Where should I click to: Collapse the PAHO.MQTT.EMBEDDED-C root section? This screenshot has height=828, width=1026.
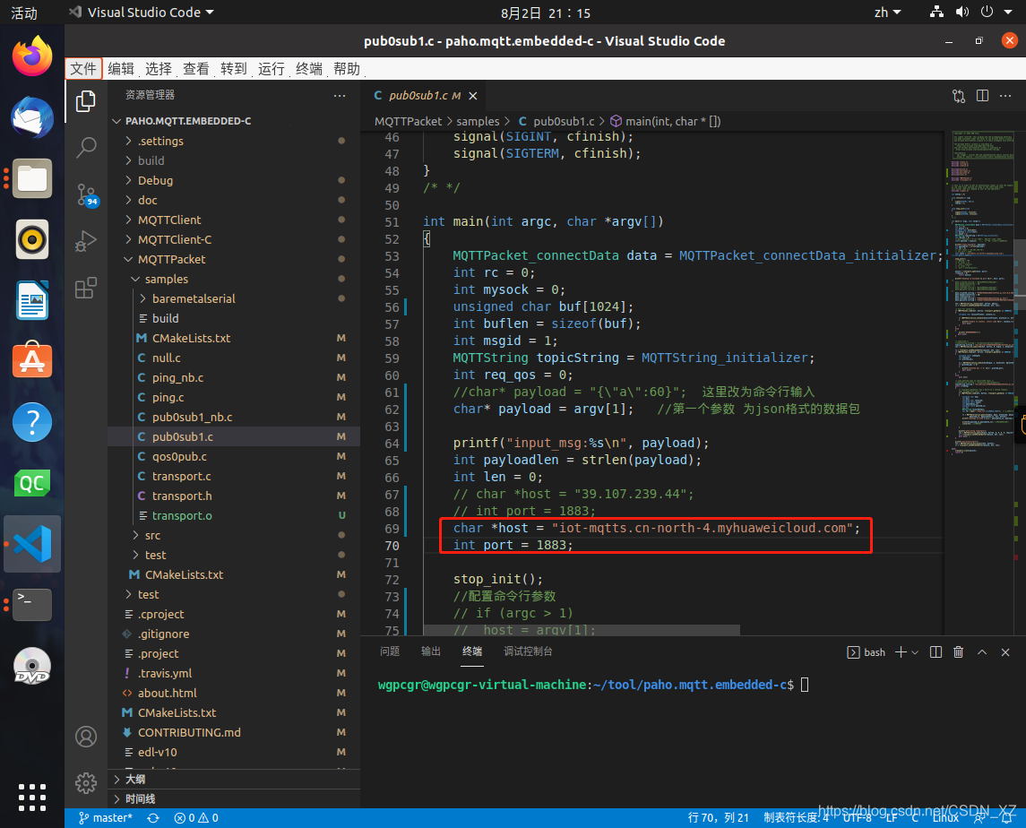click(234, 121)
